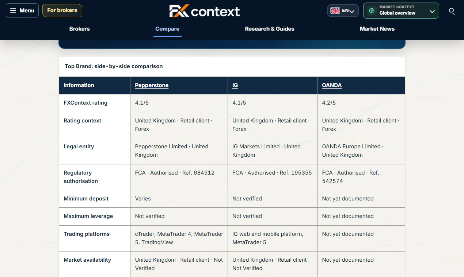Open the Pepperstone broker link
Viewport: 464px width, 277px height.
click(152, 85)
